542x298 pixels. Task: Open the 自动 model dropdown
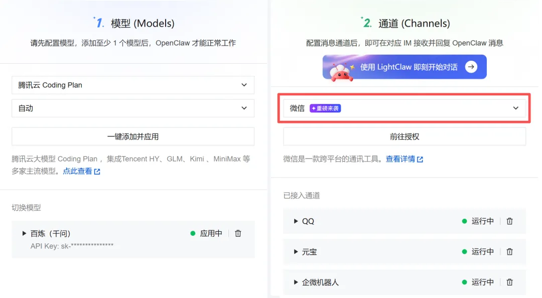(133, 108)
